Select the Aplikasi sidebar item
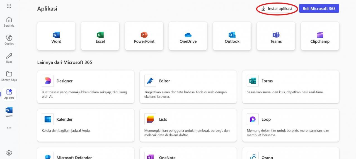This screenshot has height=159, width=356. tap(9, 94)
